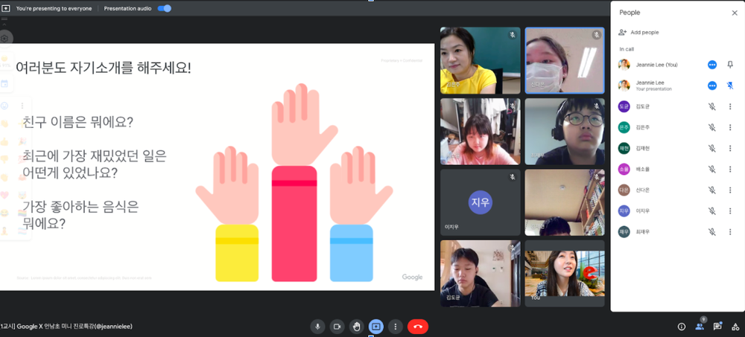Toggle the people panel icon with badge 9
This screenshot has width=745, height=337.
pos(700,326)
